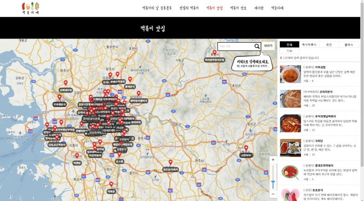
Task: Select the map pin above 신혜네부엌 label
Action: [66, 83]
